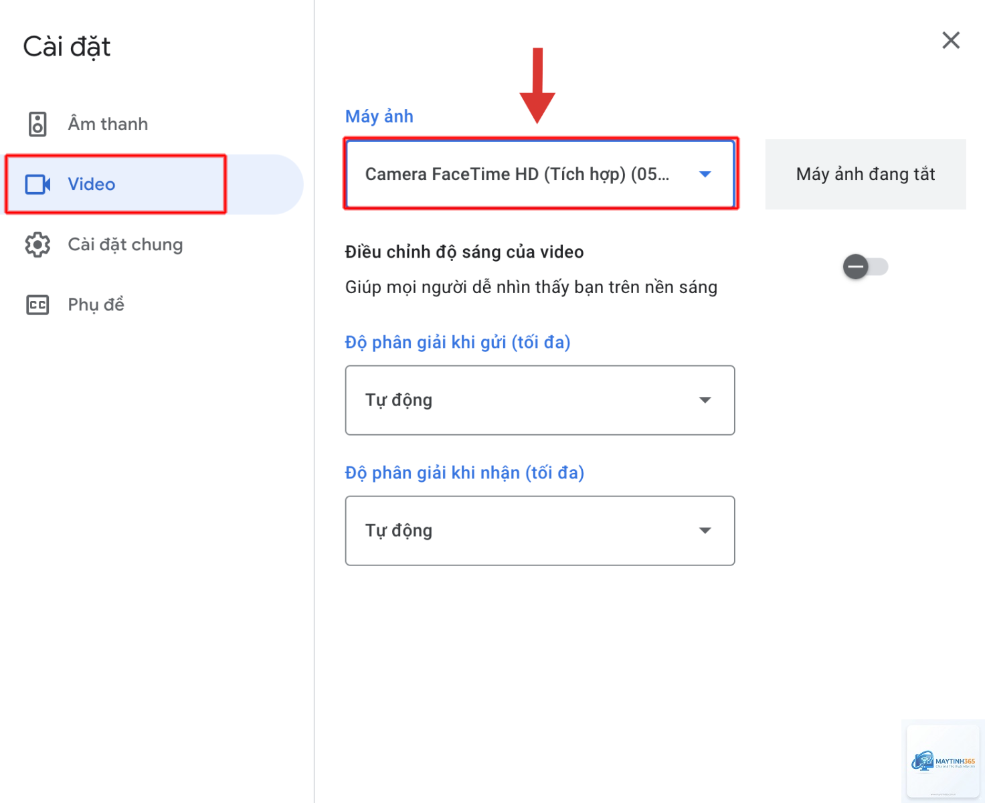Click arrow on send resolution combo box
This screenshot has width=985, height=803.
[x=705, y=400]
